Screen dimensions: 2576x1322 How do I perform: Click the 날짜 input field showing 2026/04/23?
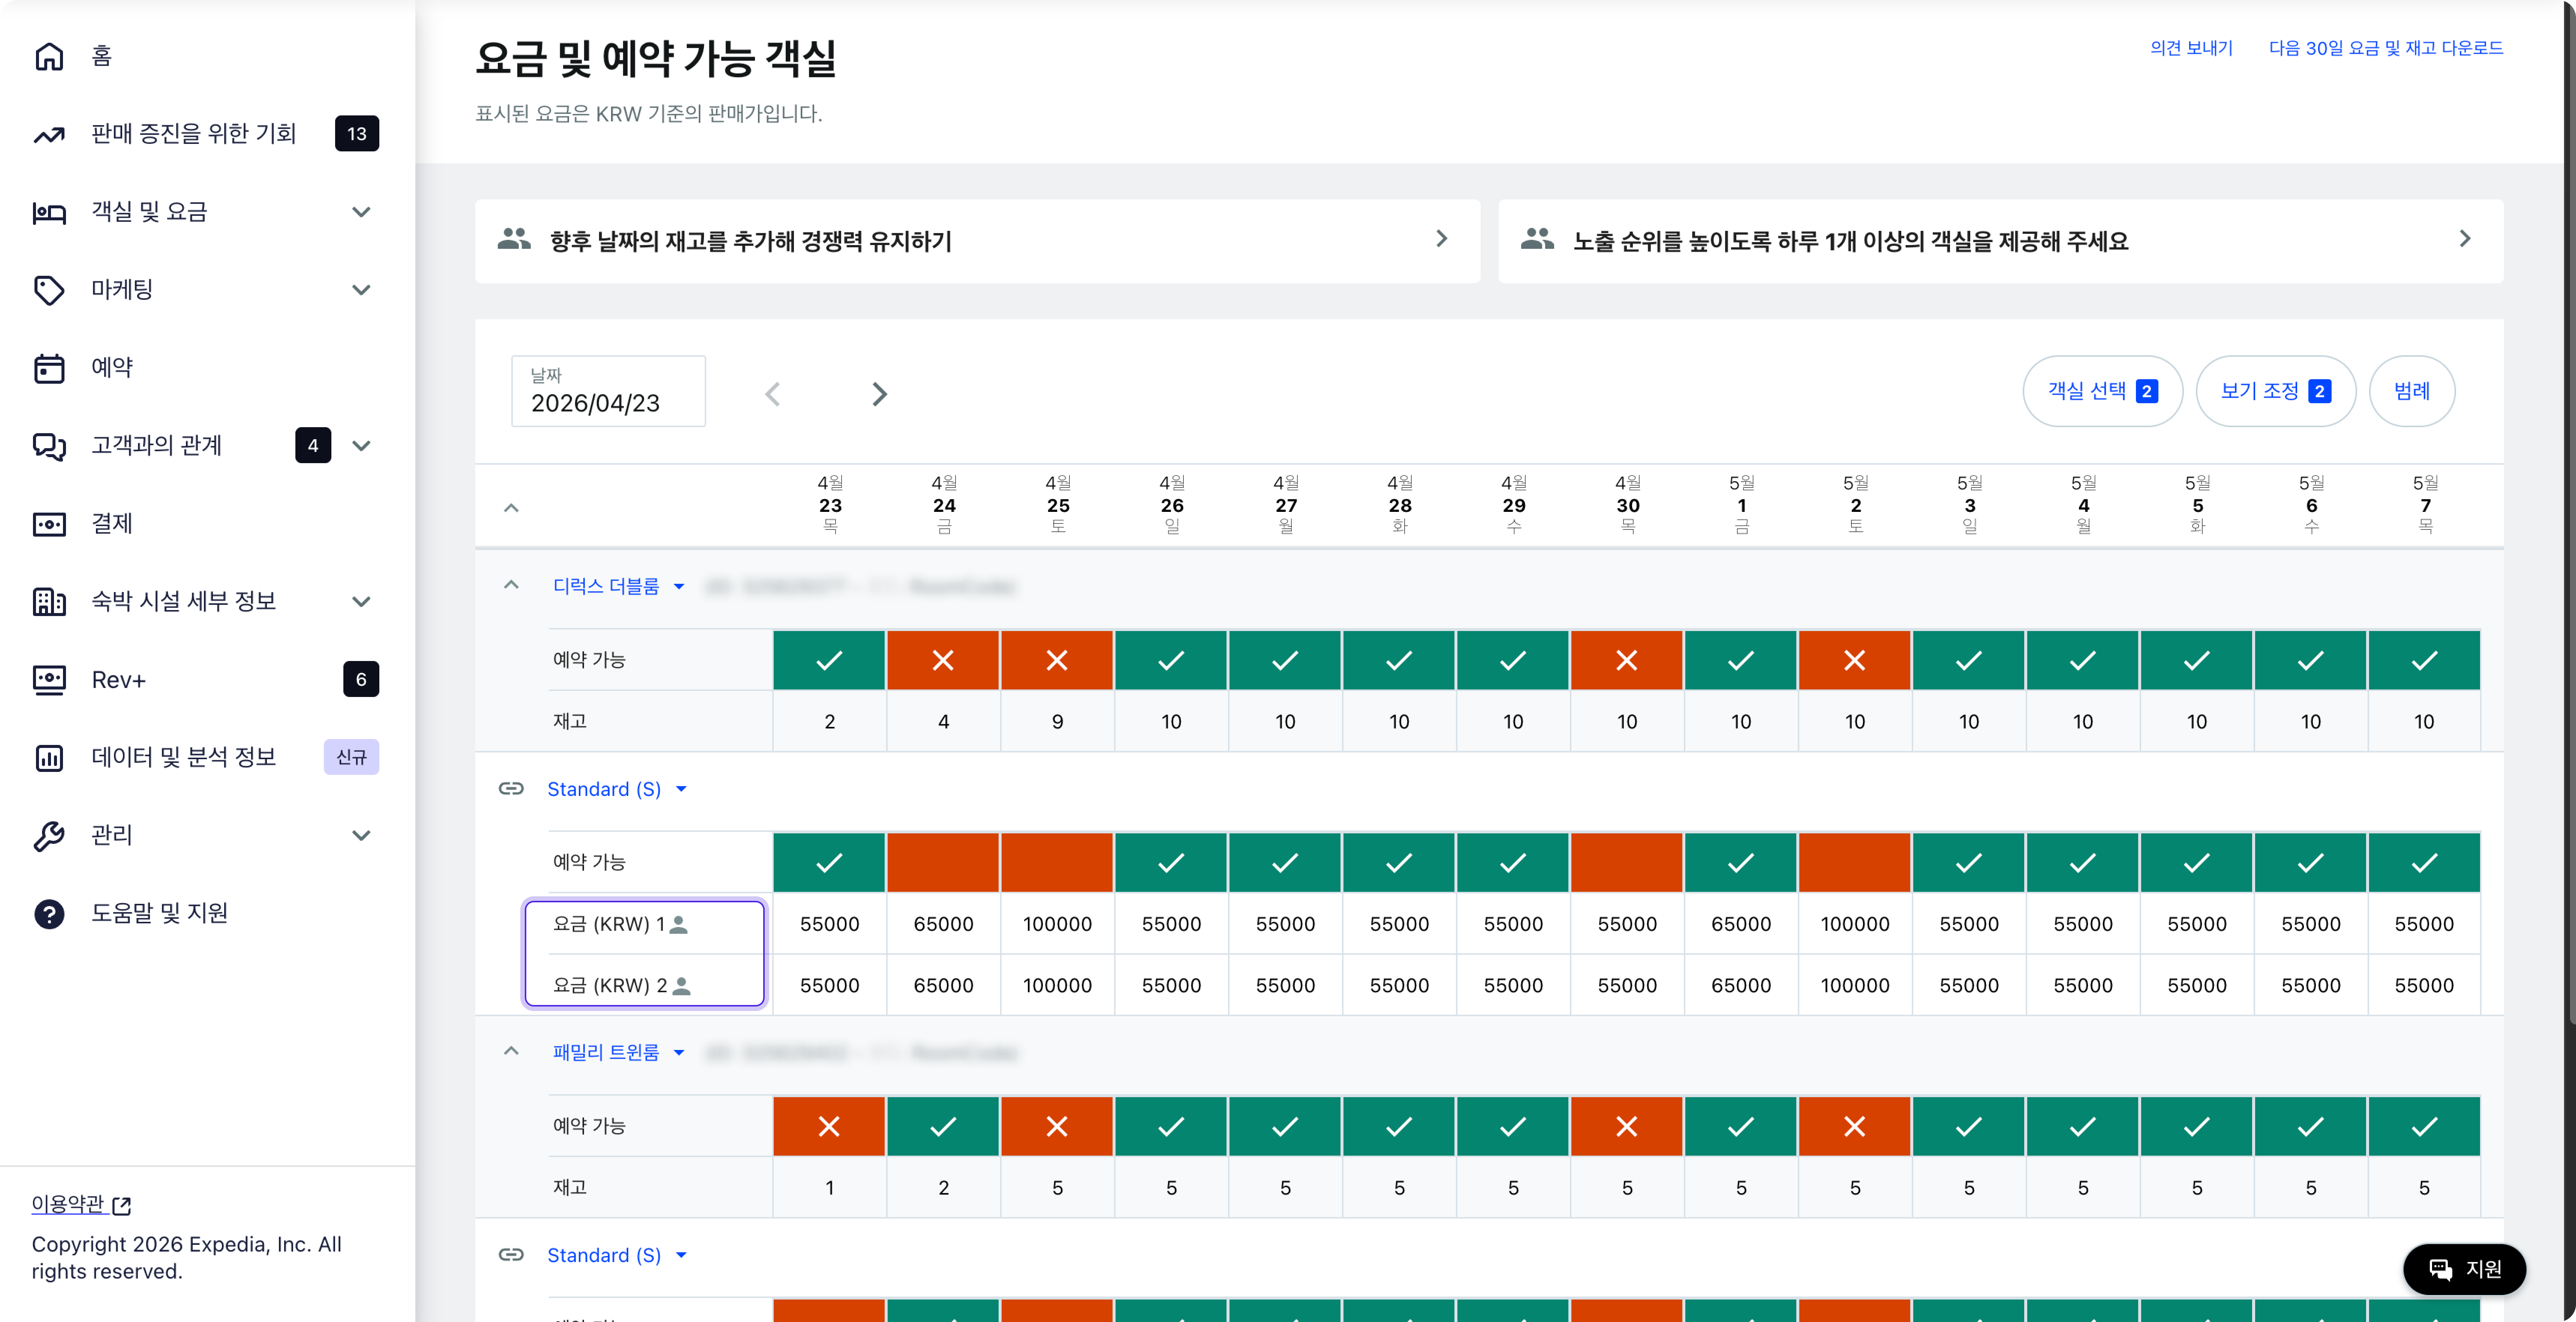(608, 391)
